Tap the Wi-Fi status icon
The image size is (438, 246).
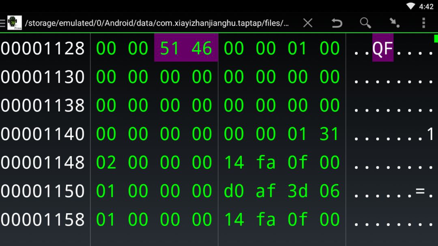point(410,6)
